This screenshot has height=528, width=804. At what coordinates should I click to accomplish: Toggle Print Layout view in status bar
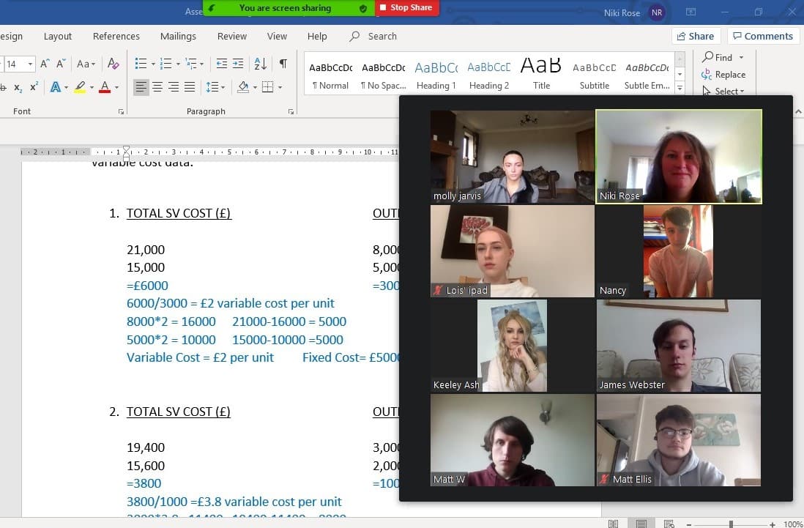click(641, 524)
